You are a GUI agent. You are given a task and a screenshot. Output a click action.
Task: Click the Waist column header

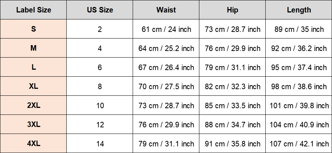166,10
